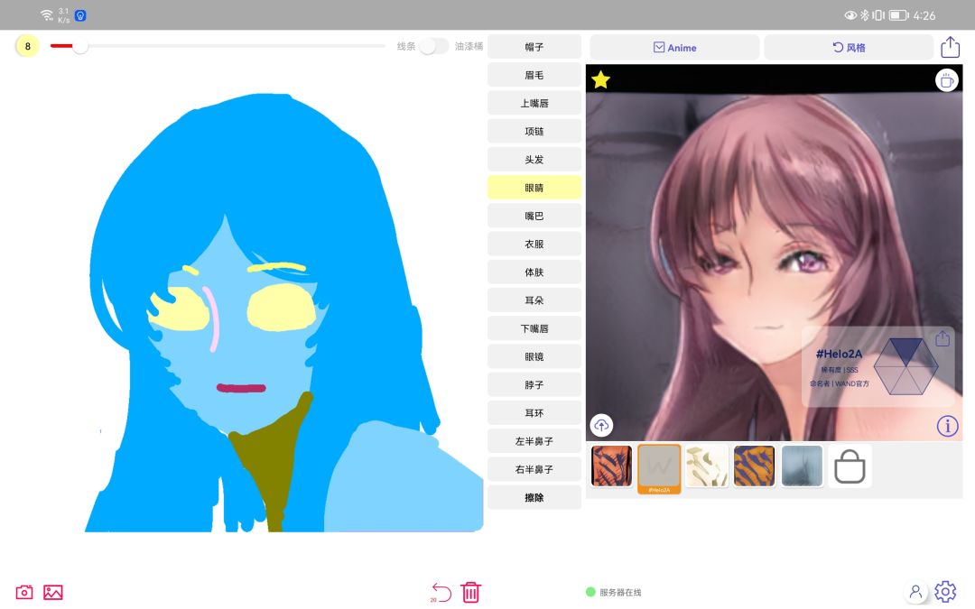
Task: Select the 耳环 (earring) label
Action: pyautogui.click(x=534, y=413)
